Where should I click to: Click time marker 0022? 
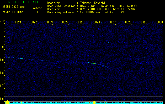(x=34, y=22)
